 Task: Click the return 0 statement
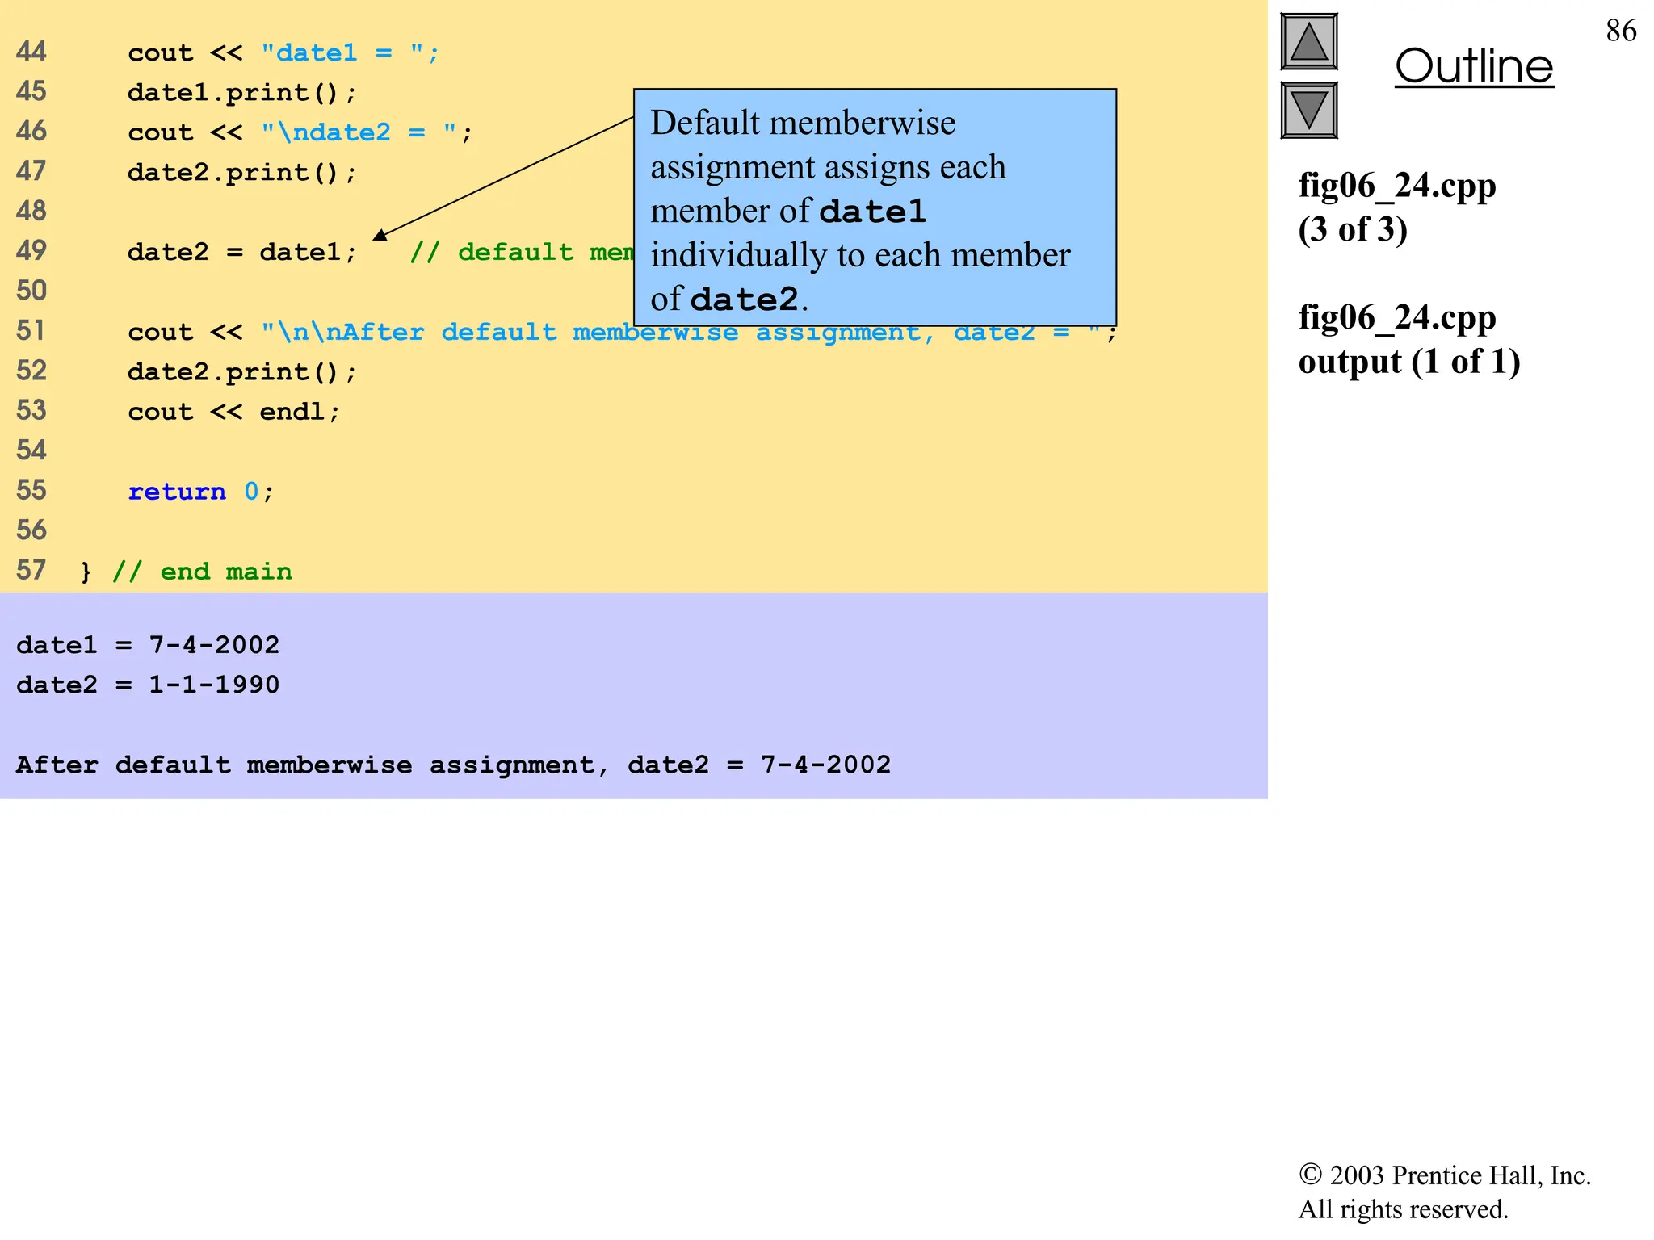coord(201,491)
